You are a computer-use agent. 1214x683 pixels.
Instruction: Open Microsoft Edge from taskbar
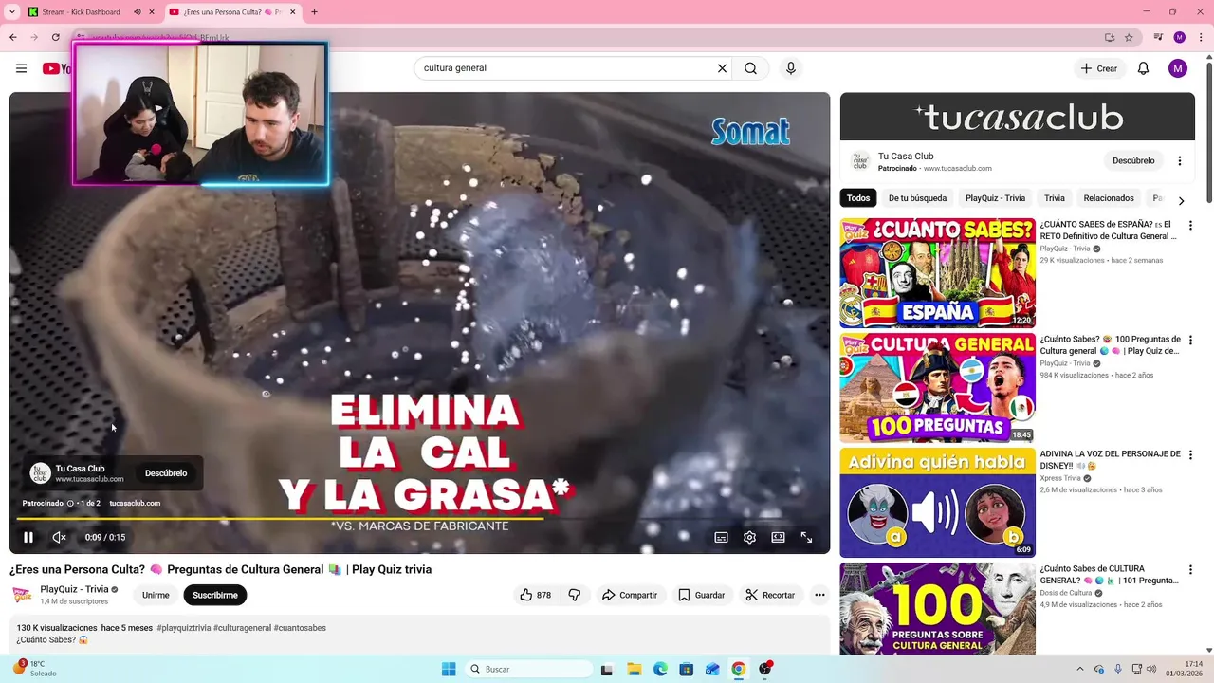pyautogui.click(x=660, y=669)
